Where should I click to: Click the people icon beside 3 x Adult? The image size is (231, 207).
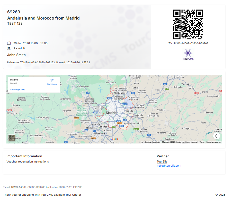coord(9,48)
